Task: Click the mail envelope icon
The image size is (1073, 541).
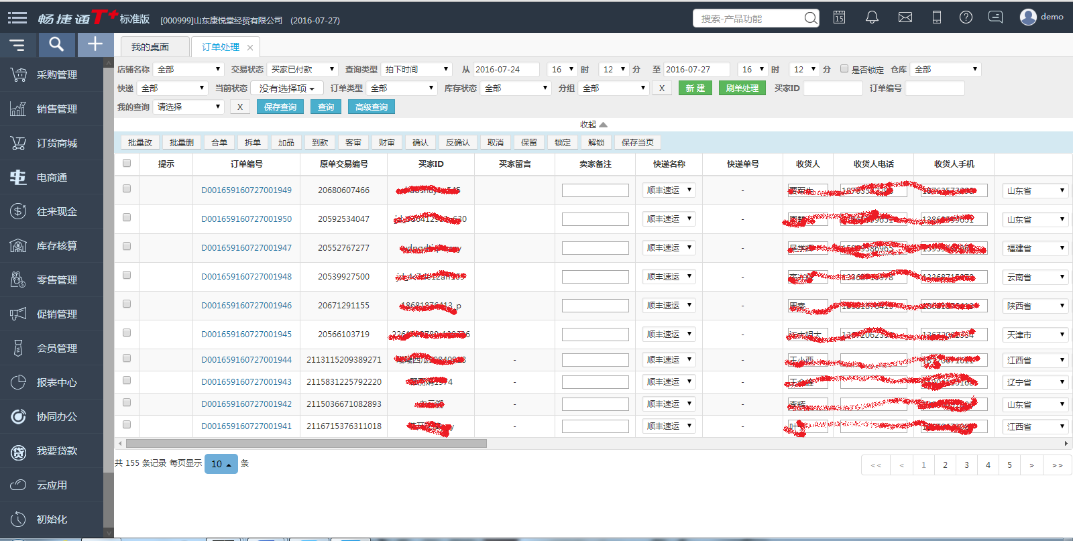Action: click(x=905, y=17)
